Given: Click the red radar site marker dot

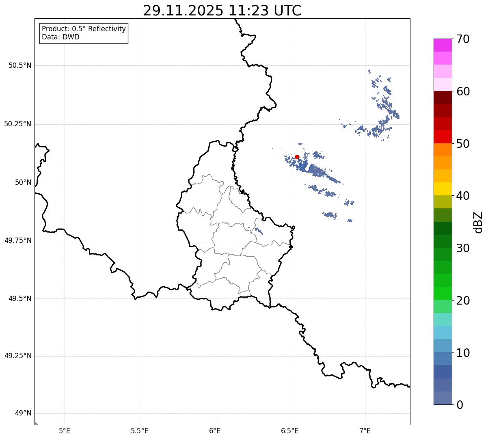Looking at the screenshot, I should 297,157.
